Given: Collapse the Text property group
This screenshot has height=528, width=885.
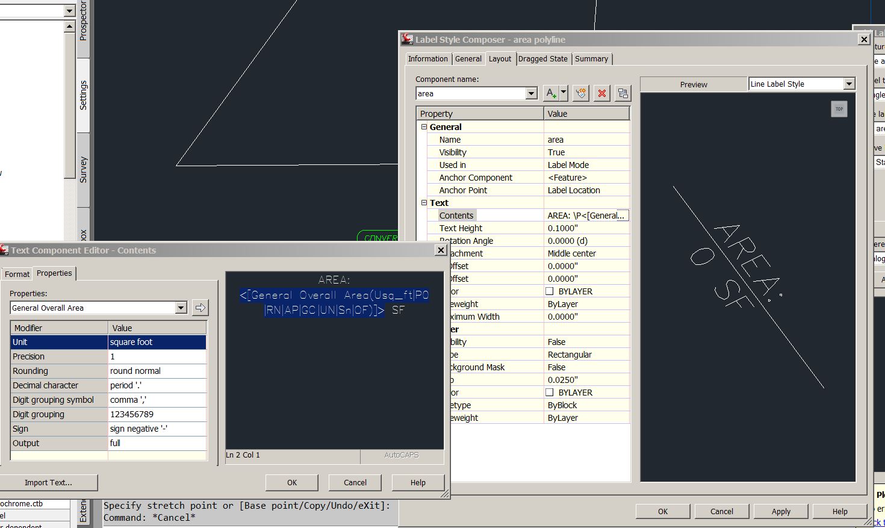Looking at the screenshot, I should click(424, 202).
